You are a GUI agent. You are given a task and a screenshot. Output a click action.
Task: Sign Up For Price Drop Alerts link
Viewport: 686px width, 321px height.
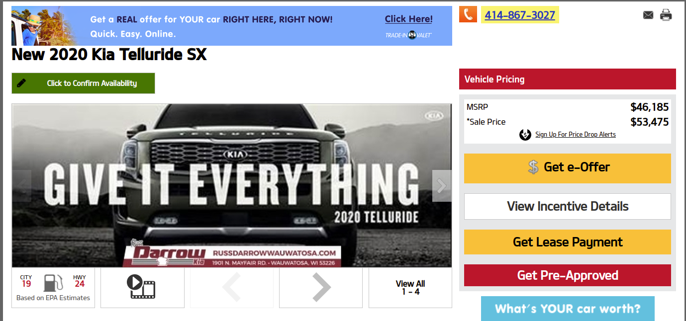575,135
